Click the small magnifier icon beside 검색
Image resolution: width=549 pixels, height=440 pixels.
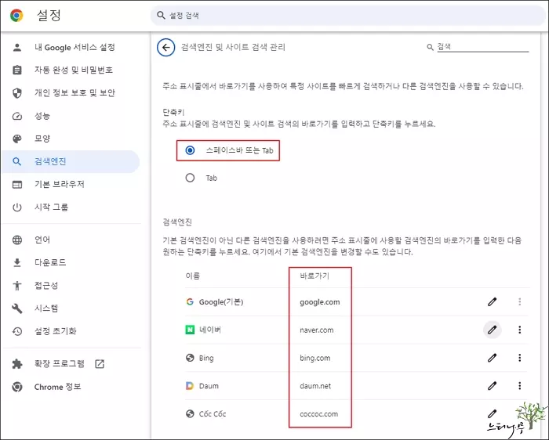[x=430, y=47]
